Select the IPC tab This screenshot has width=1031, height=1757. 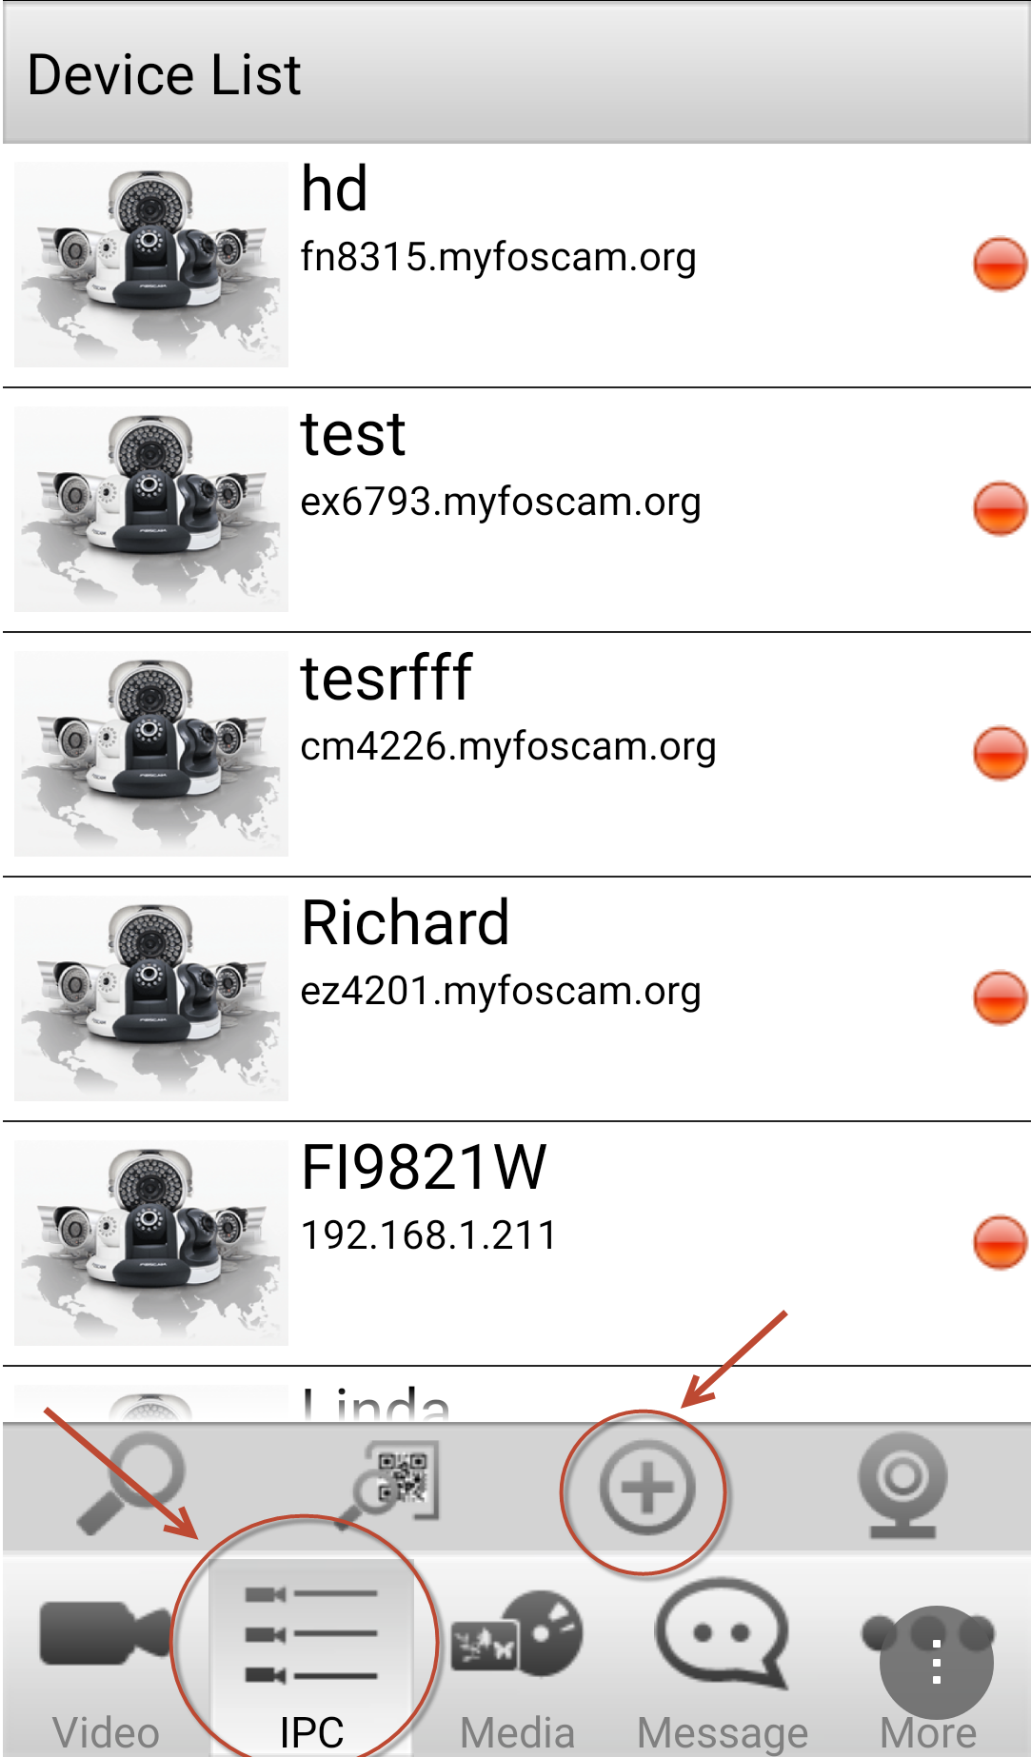[x=311, y=1657]
